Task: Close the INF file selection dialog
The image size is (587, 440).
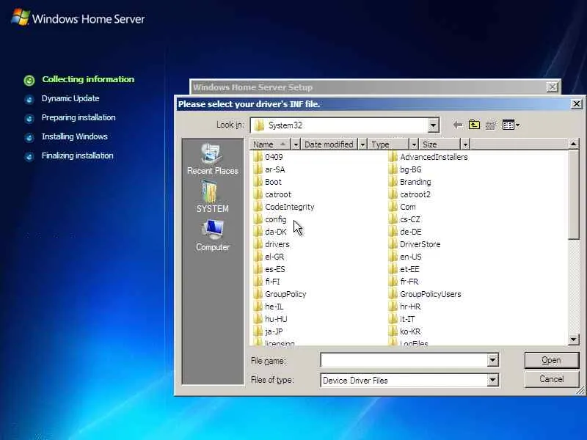Action: pyautogui.click(x=576, y=104)
